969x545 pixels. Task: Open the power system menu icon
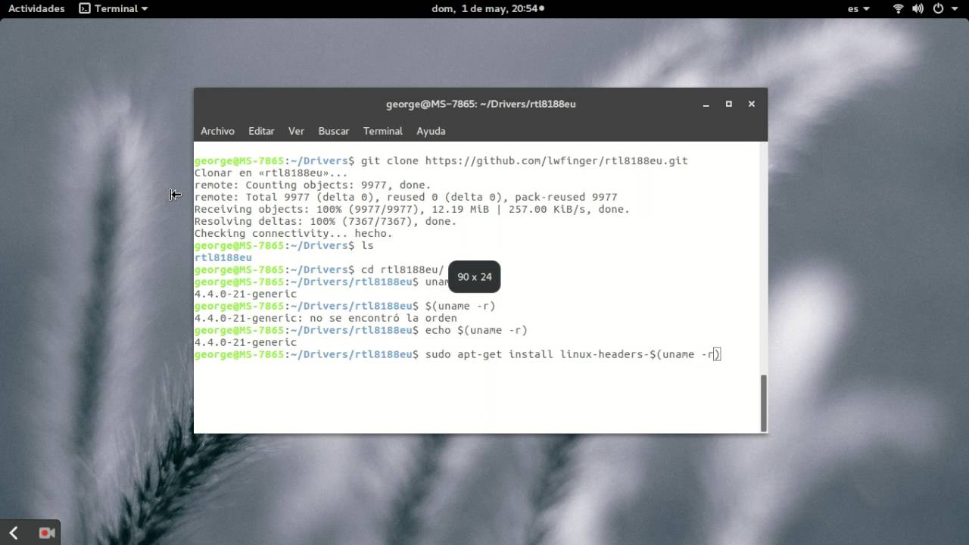point(938,8)
